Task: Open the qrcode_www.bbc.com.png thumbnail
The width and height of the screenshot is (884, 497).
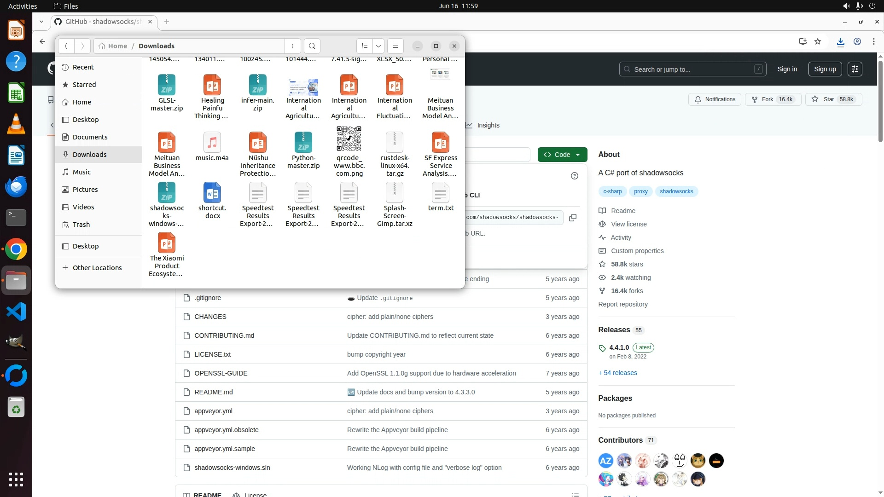Action: pyautogui.click(x=349, y=139)
